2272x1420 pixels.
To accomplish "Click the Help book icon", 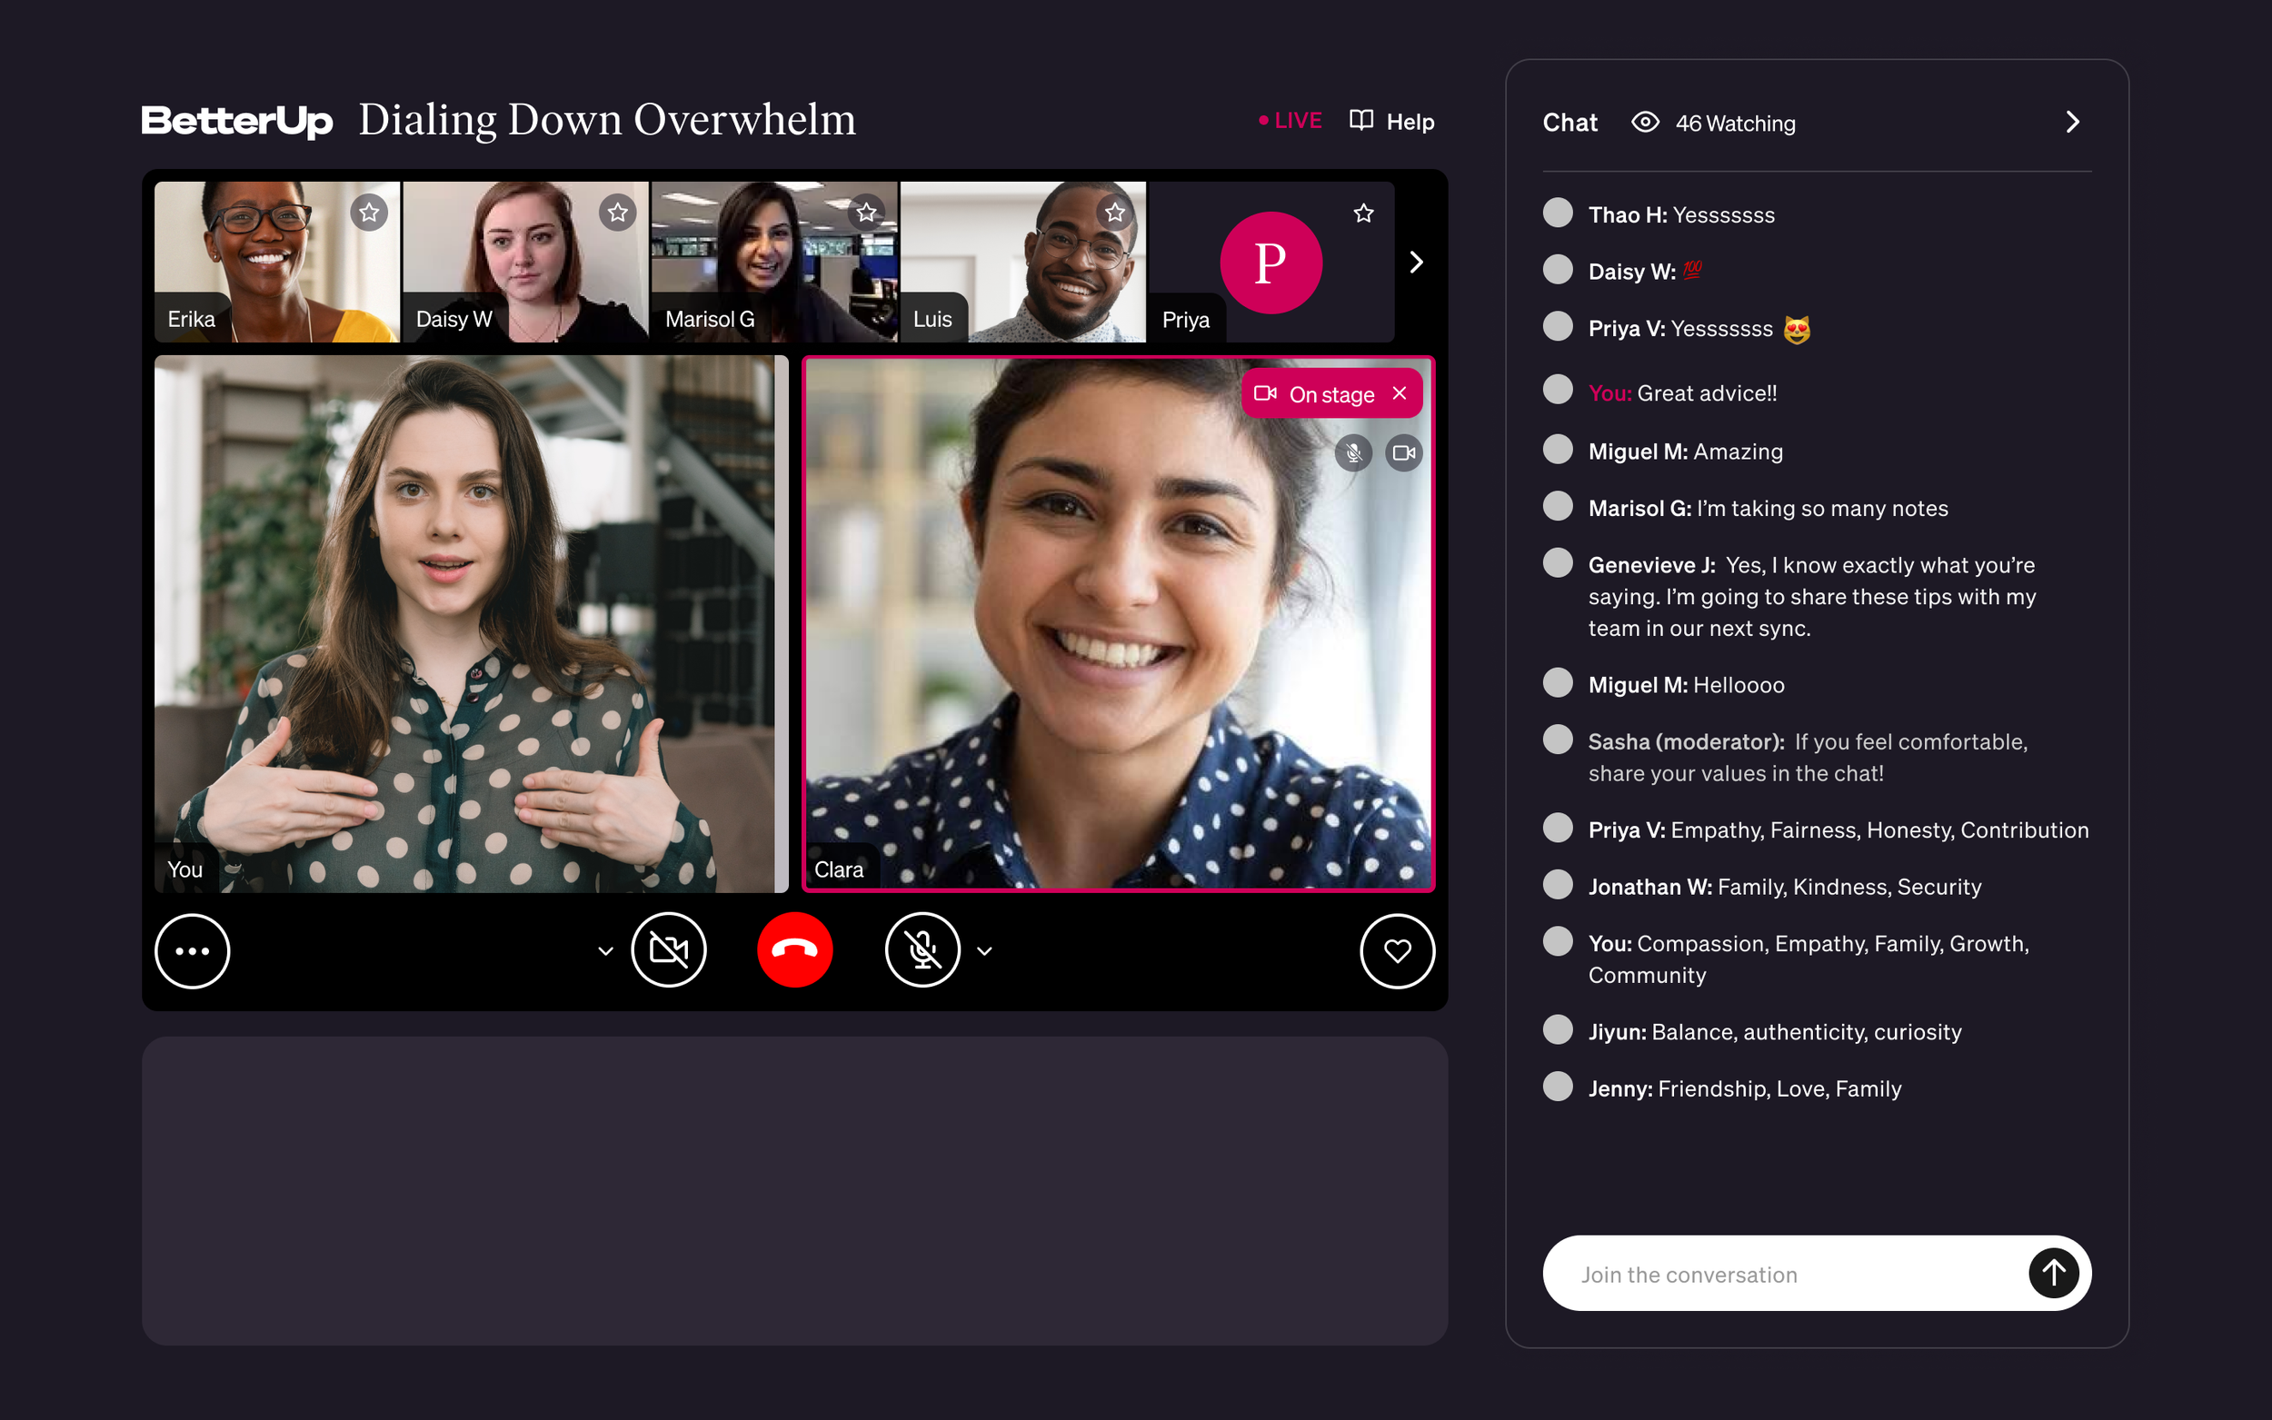I will 1362,120.
